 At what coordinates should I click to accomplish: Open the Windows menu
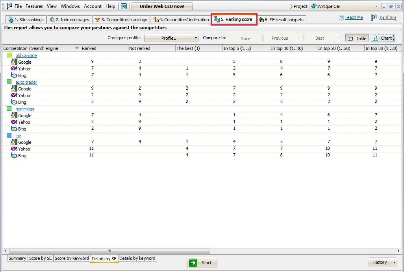coord(70,6)
